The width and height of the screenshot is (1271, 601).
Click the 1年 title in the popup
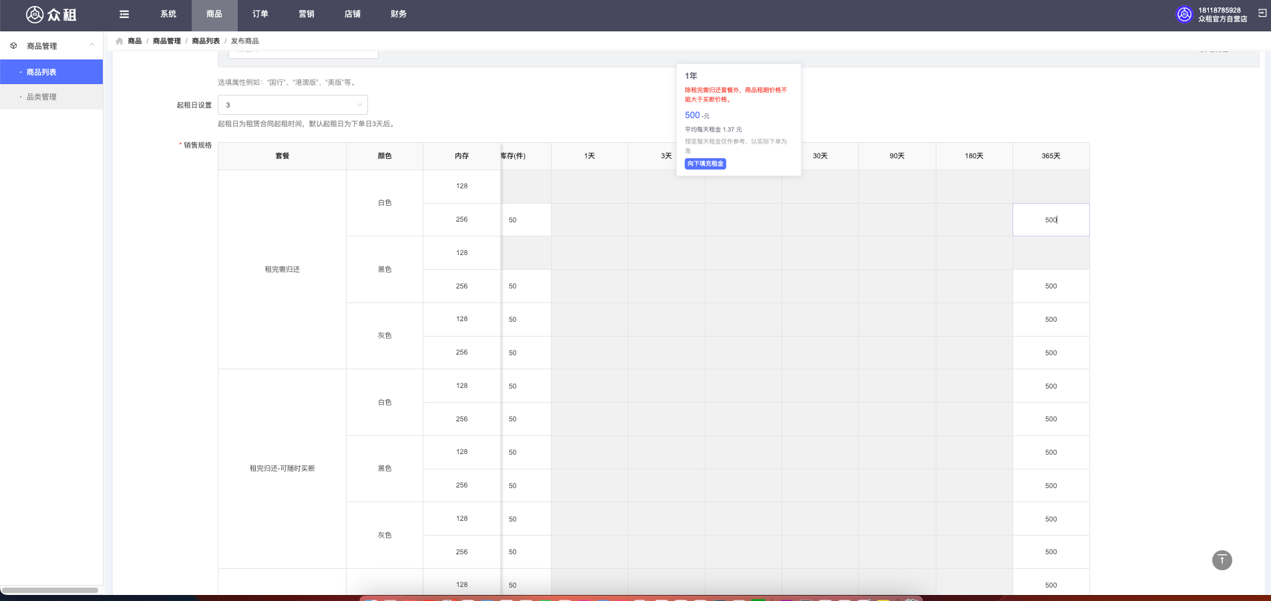[x=691, y=76]
